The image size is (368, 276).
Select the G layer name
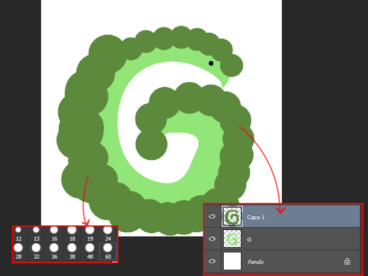click(249, 240)
